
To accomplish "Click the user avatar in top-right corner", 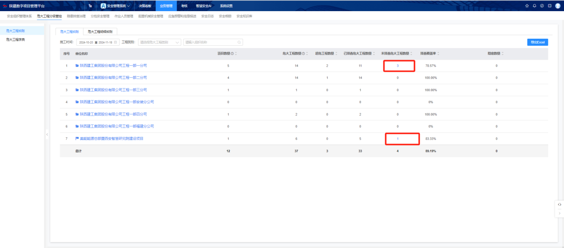I will 558,6.
